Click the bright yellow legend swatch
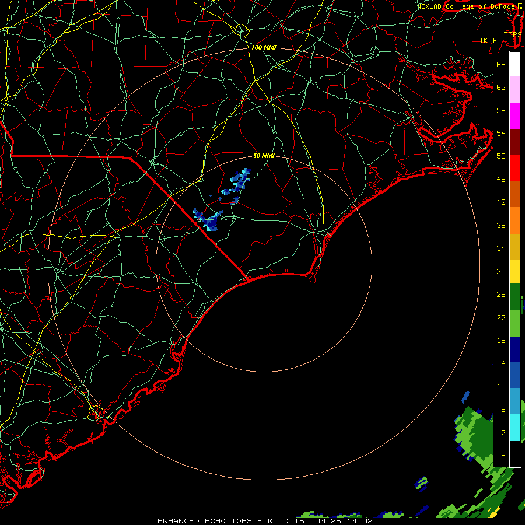Image resolution: width=525 pixels, height=525 pixels. pos(515,271)
